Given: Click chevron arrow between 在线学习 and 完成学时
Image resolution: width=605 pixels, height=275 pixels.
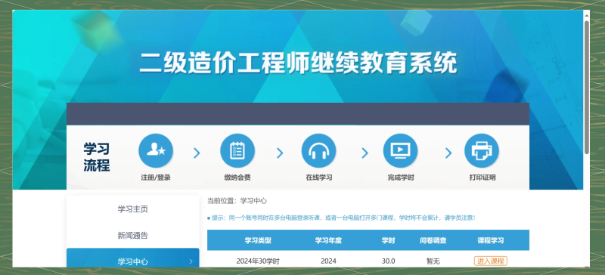Looking at the screenshot, I should (x=365, y=153).
